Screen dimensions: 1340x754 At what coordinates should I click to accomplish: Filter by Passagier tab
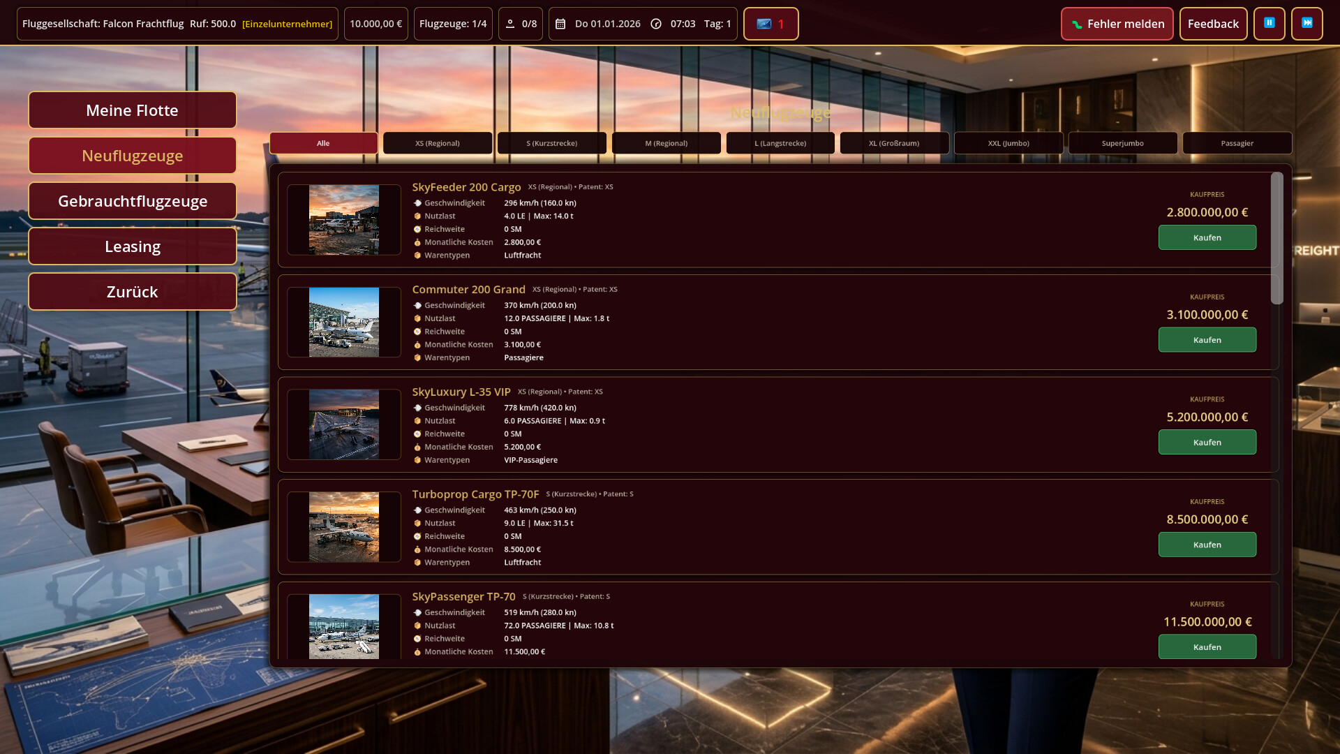pyautogui.click(x=1237, y=143)
